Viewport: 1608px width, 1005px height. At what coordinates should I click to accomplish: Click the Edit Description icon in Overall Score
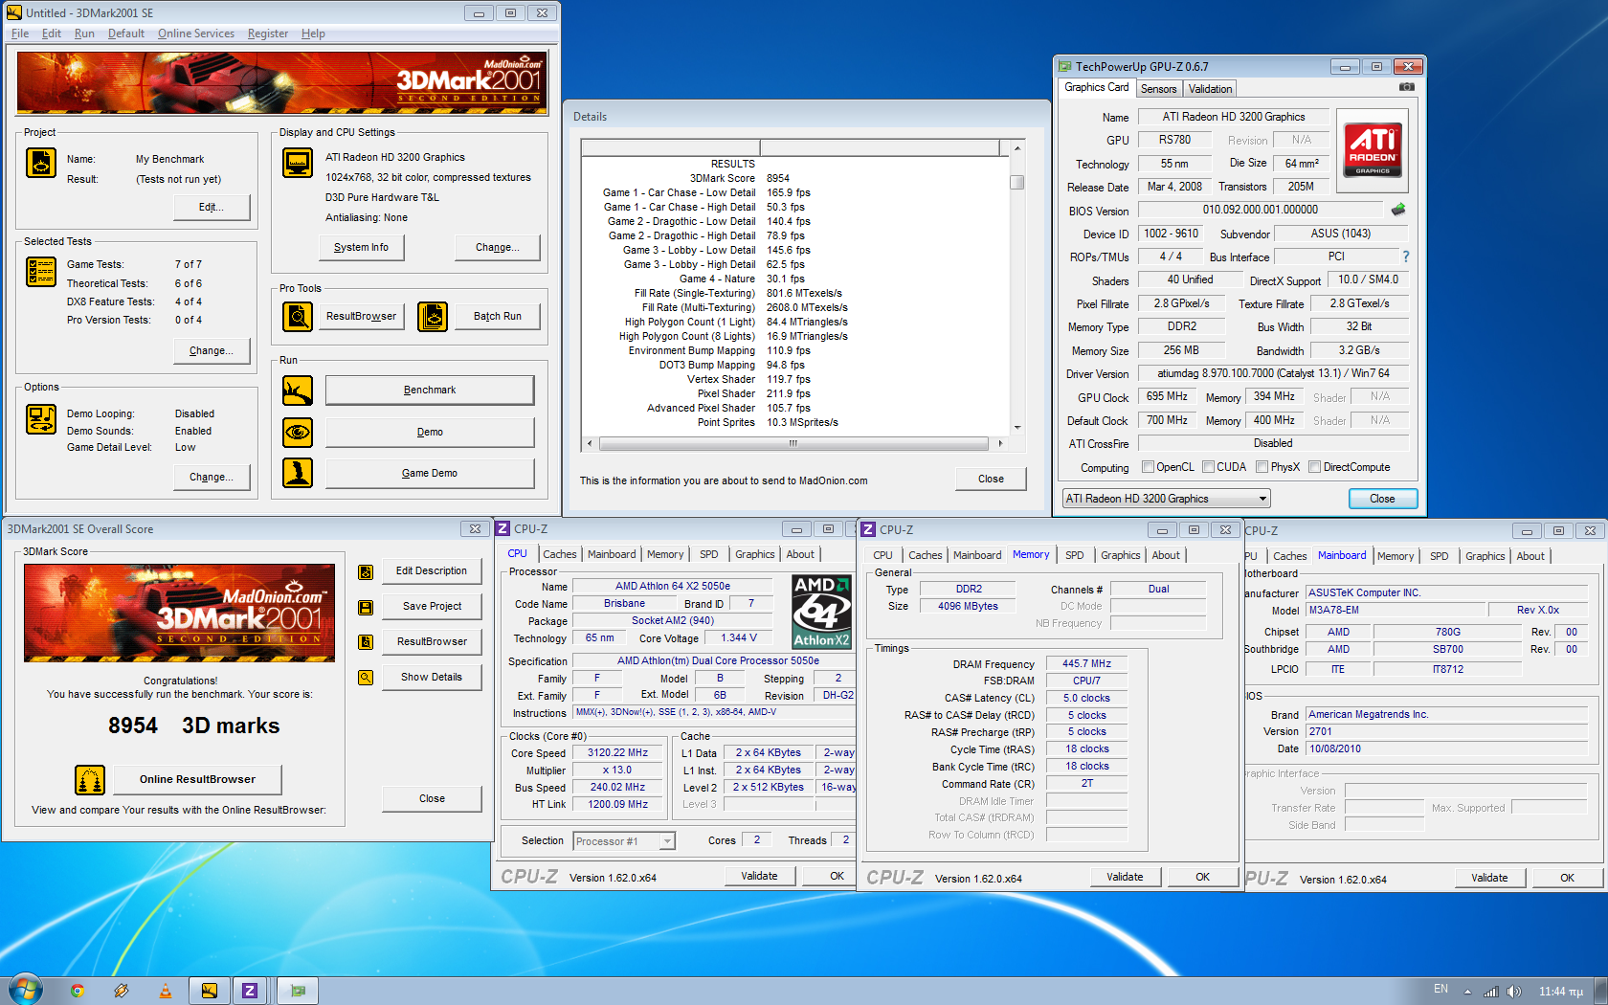366,572
